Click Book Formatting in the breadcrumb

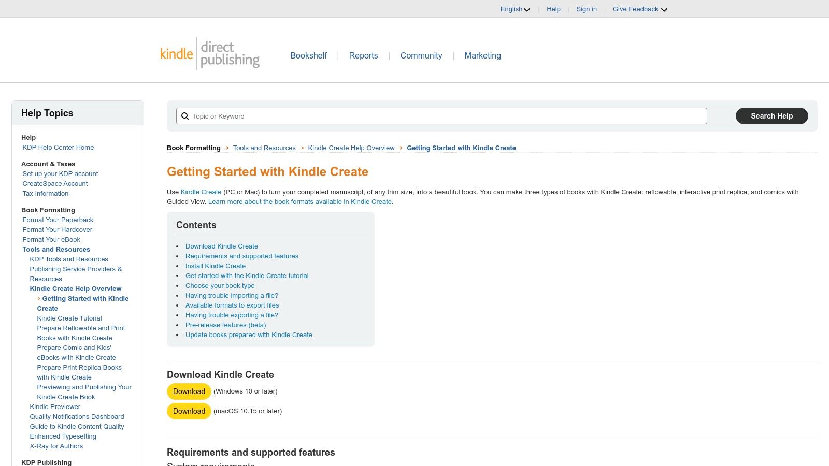(193, 148)
